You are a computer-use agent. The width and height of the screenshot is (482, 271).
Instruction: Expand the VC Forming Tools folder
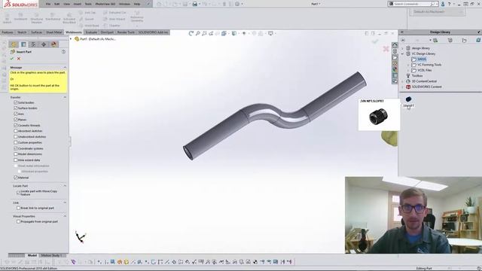pyautogui.click(x=408, y=65)
